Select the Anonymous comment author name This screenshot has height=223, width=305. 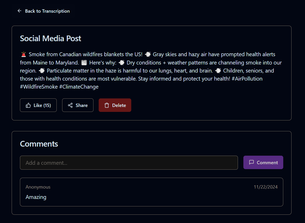38,187
